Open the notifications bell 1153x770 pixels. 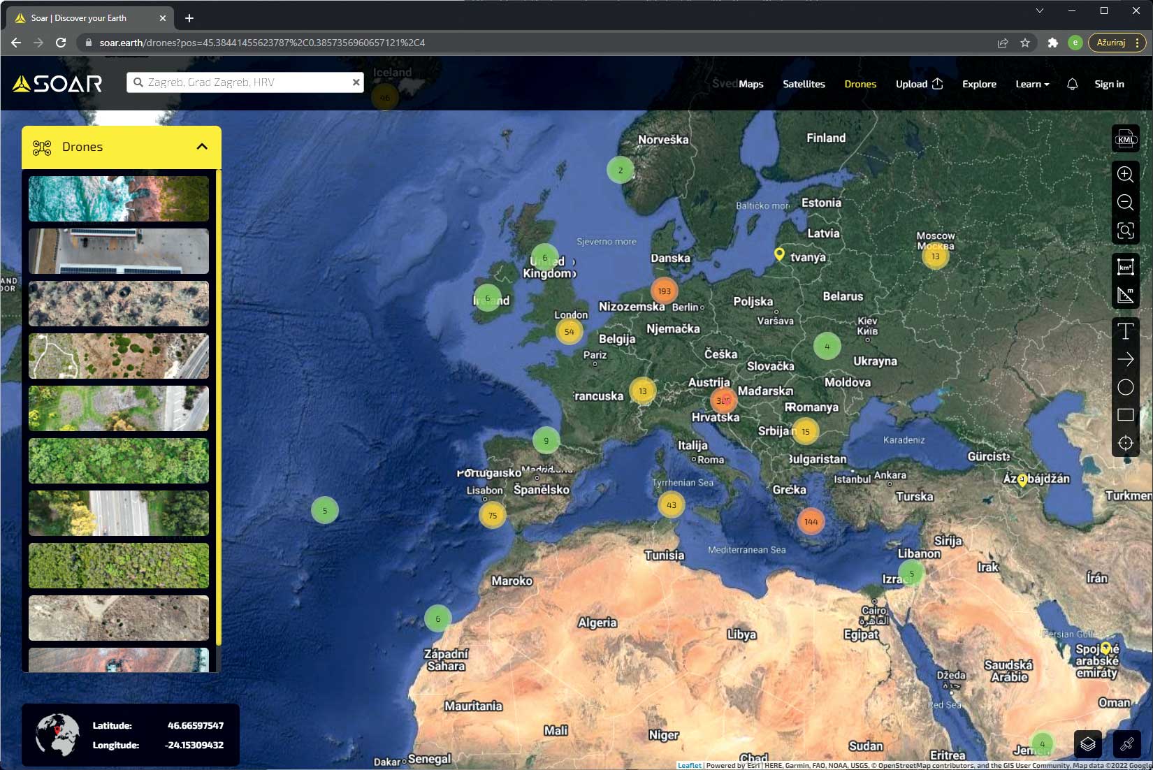(1072, 84)
